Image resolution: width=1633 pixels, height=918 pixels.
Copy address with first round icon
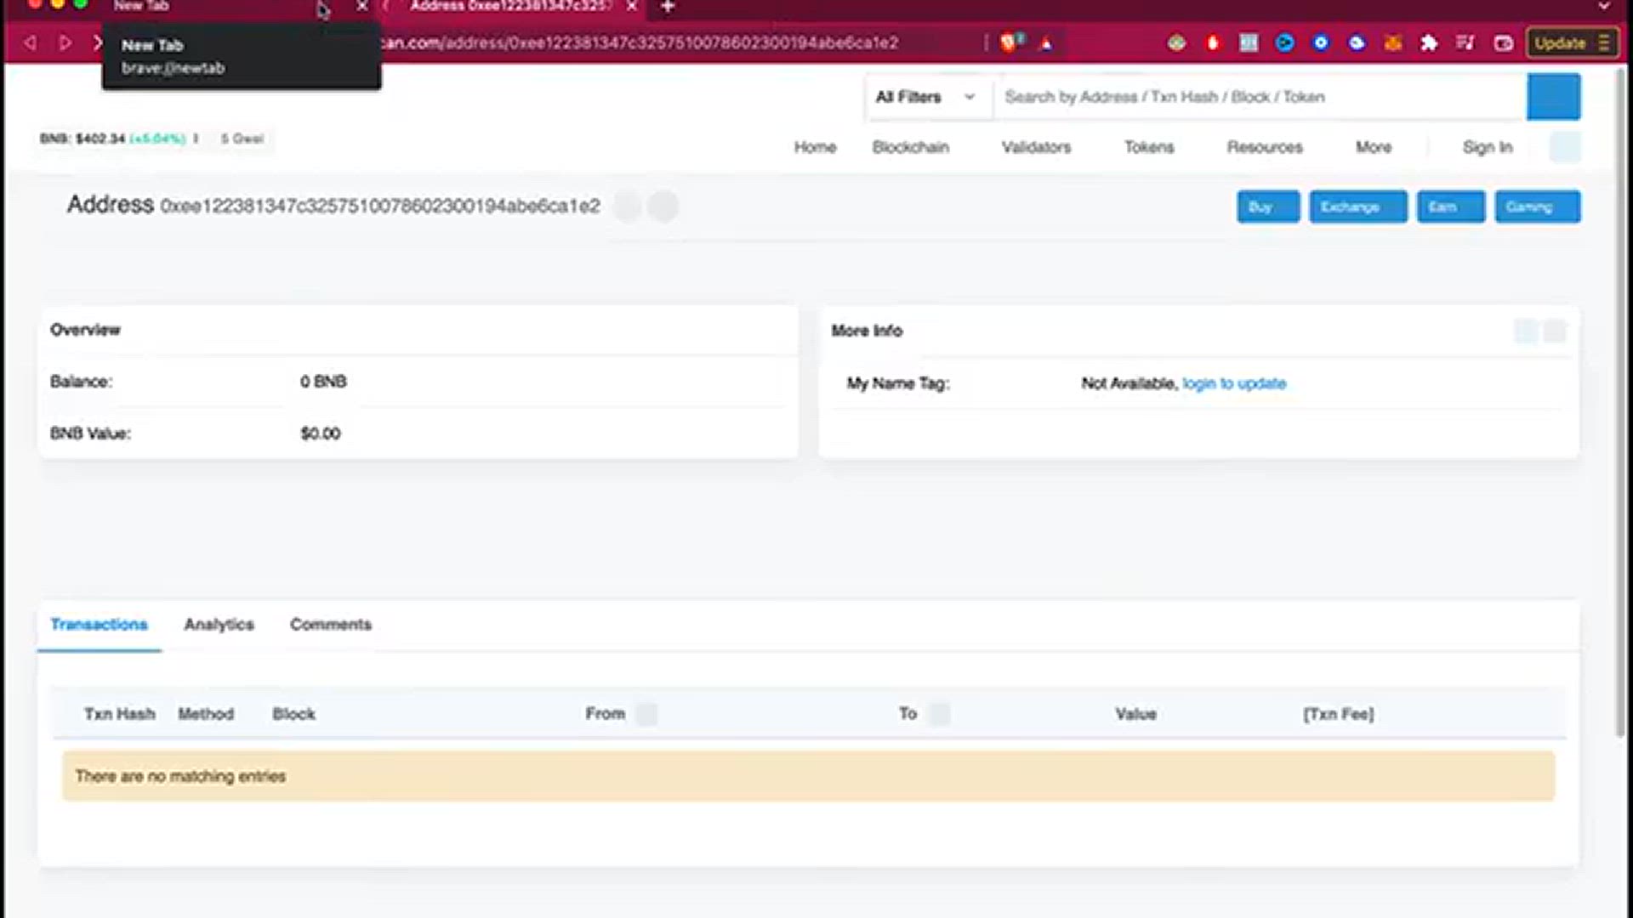pyautogui.click(x=628, y=207)
